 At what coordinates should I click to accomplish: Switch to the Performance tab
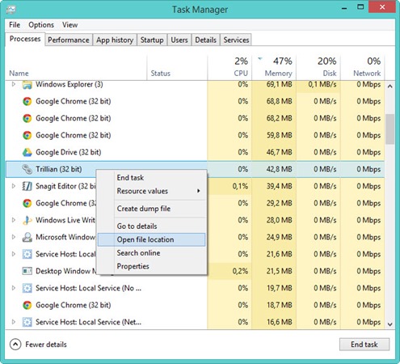(69, 40)
